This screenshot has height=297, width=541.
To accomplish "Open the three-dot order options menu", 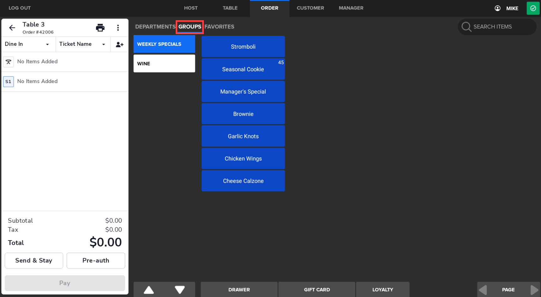I will [x=118, y=28].
